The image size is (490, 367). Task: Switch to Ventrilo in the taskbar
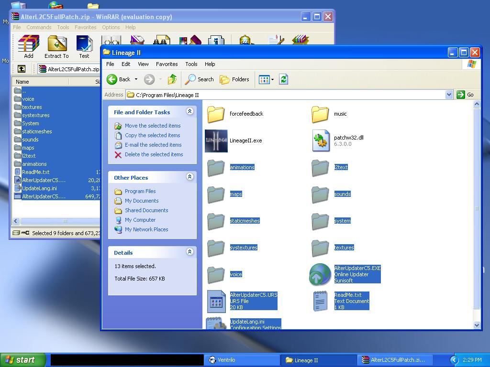[x=243, y=360]
